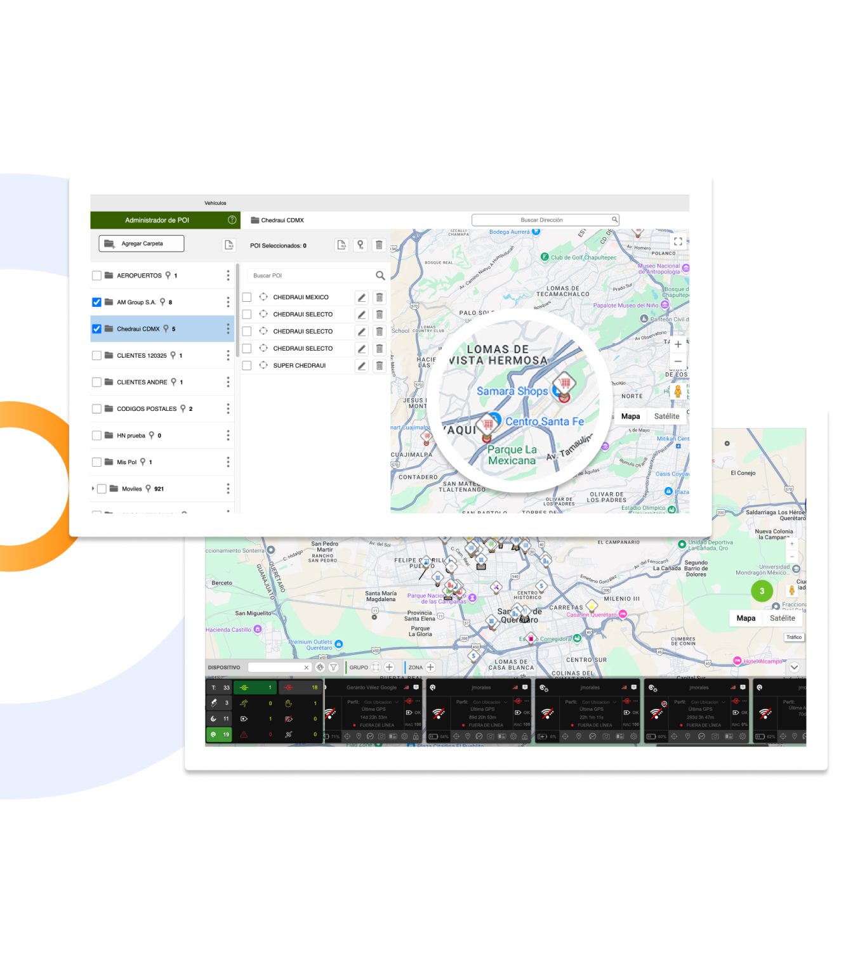Collapse the device panel with the chevron
The image size is (853, 974).
[794, 667]
